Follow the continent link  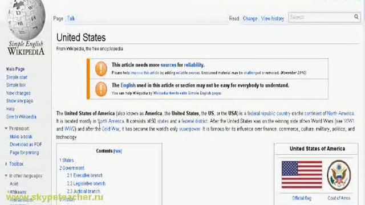pos(313,113)
